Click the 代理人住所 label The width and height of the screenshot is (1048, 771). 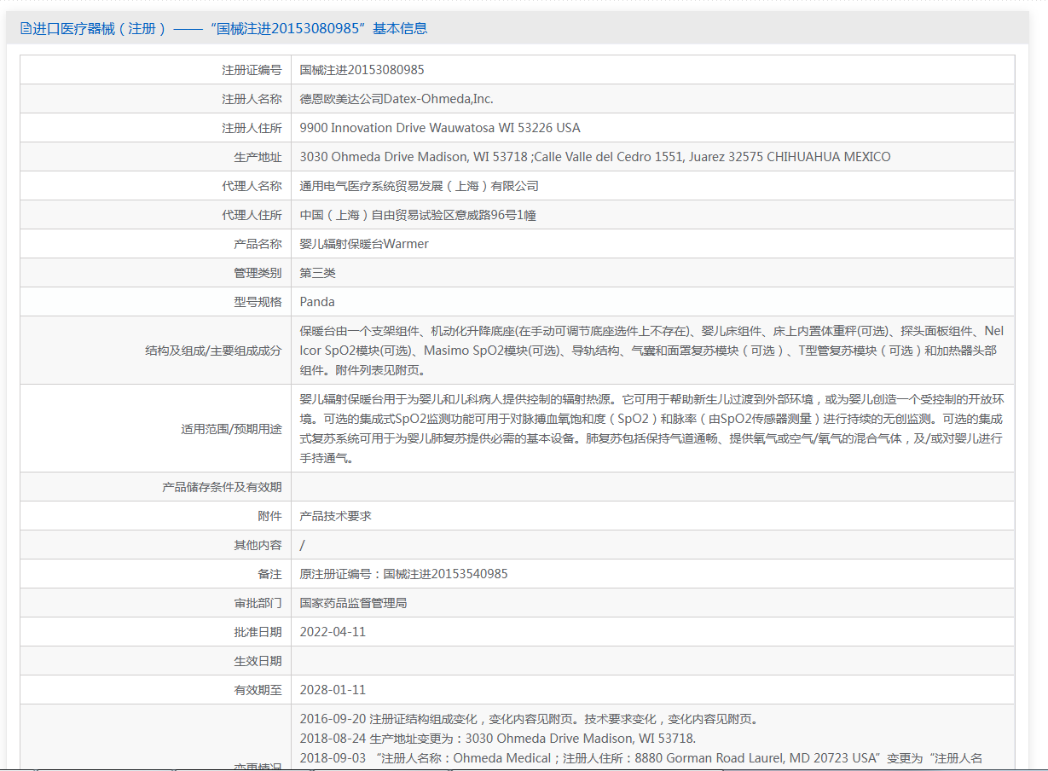click(x=252, y=215)
